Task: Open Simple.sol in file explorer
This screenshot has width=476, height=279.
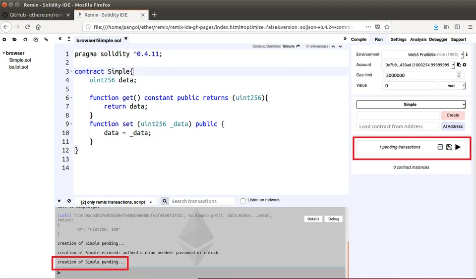Action: click(20, 60)
